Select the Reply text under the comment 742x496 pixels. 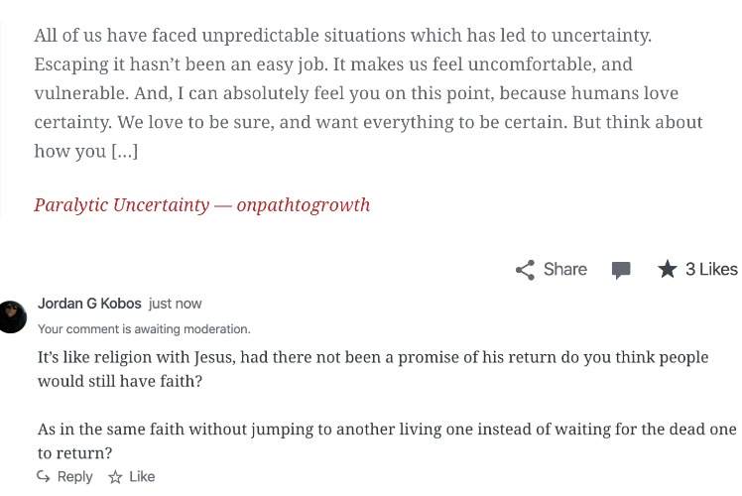point(74,476)
